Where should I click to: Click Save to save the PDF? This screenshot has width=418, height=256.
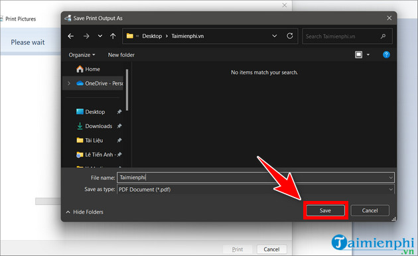tap(325, 210)
